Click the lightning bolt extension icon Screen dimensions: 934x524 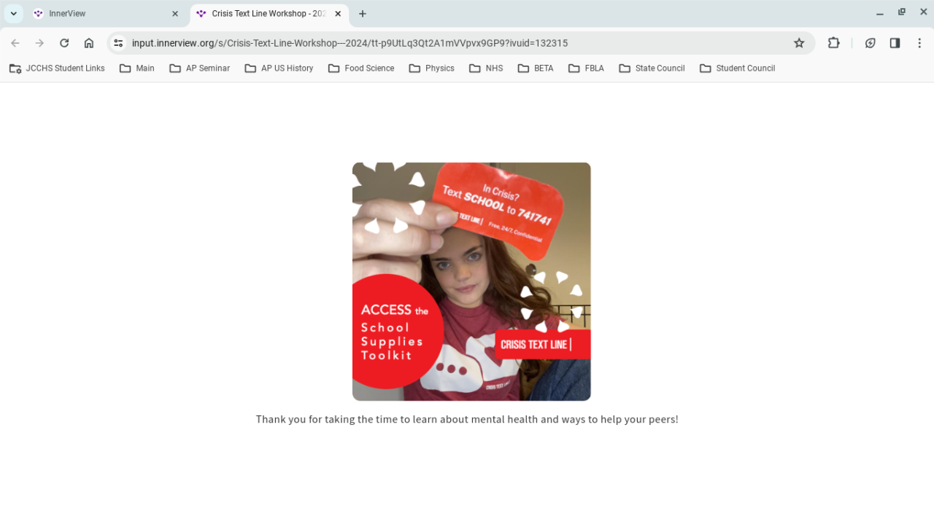click(x=870, y=43)
